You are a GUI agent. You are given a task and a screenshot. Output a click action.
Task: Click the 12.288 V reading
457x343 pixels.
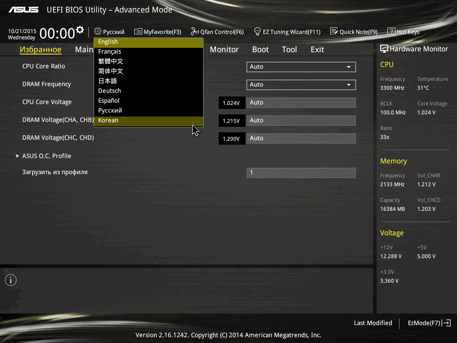(x=391, y=256)
